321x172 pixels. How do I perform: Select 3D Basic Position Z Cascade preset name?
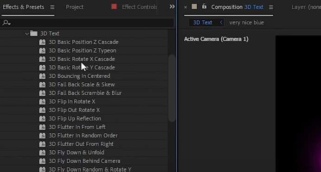[83, 42]
